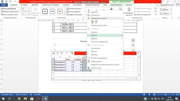Collapse the ribbon with the arrow

click(179, 18)
